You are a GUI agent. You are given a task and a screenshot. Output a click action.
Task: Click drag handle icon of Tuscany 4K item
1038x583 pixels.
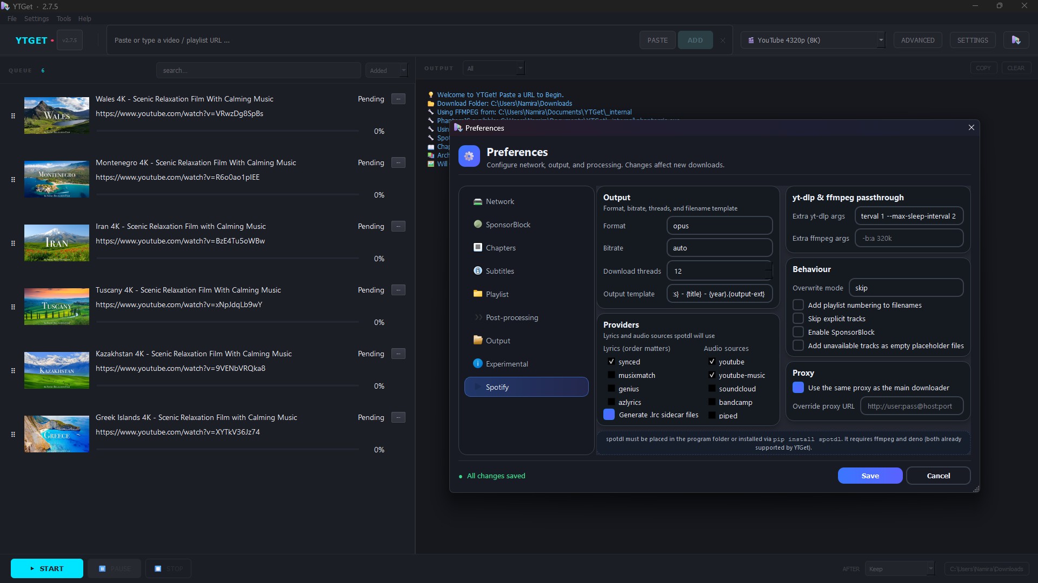coord(13,307)
